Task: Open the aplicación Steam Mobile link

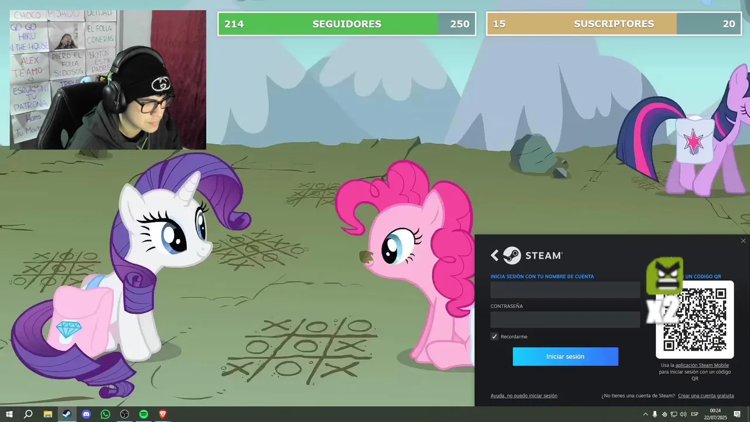Action: 702,365
